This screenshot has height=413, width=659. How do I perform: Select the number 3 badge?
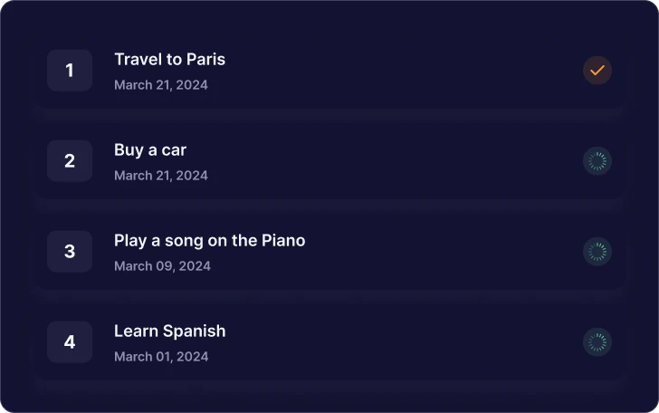click(70, 252)
